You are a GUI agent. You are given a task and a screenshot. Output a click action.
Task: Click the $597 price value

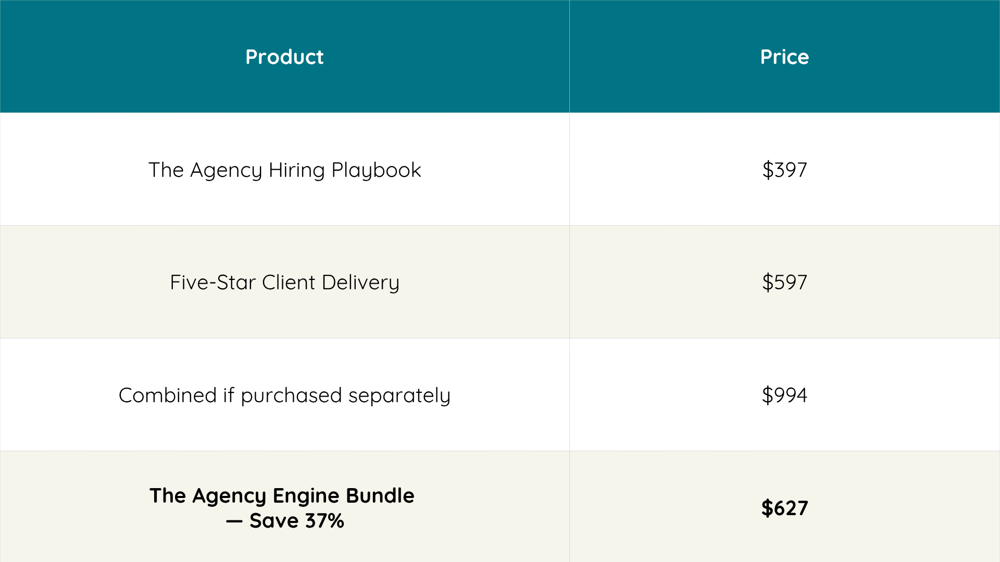[784, 282]
